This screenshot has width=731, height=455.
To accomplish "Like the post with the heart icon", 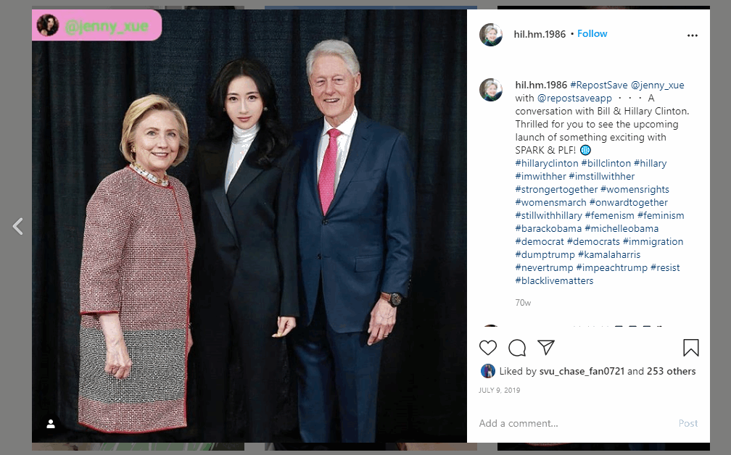I will 487,348.
